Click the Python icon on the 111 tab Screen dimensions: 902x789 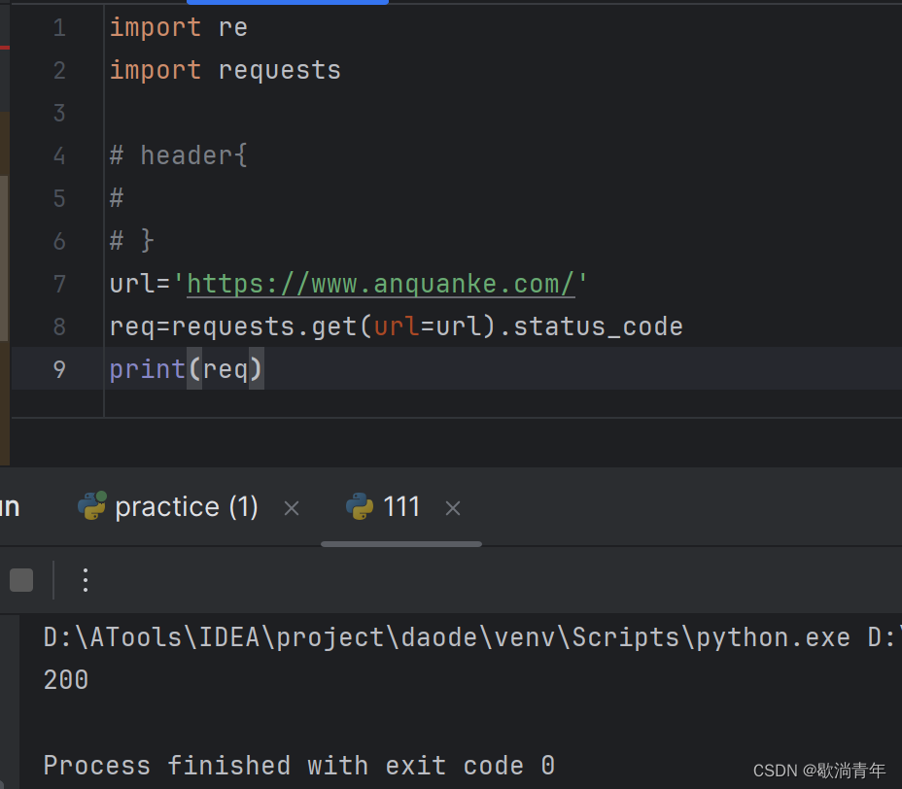[x=360, y=506]
